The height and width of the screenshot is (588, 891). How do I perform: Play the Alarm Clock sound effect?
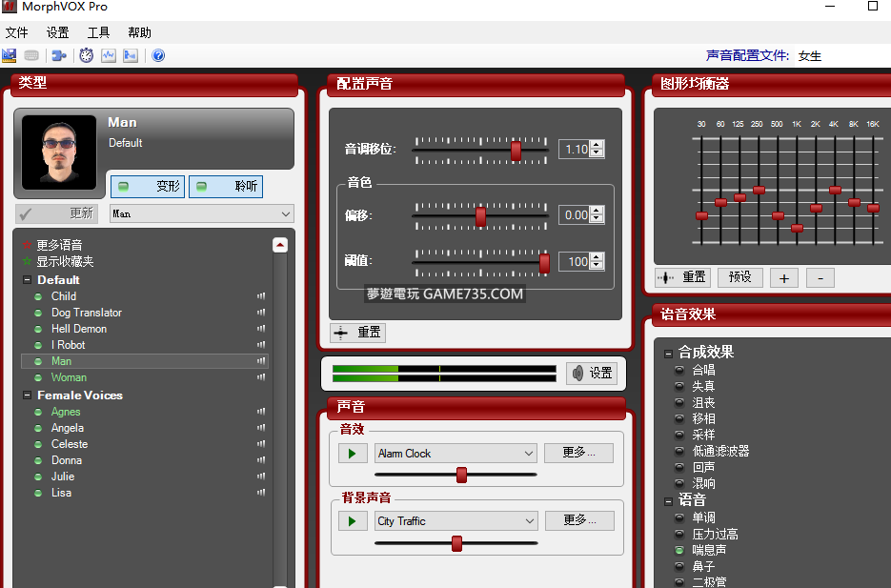[353, 454]
